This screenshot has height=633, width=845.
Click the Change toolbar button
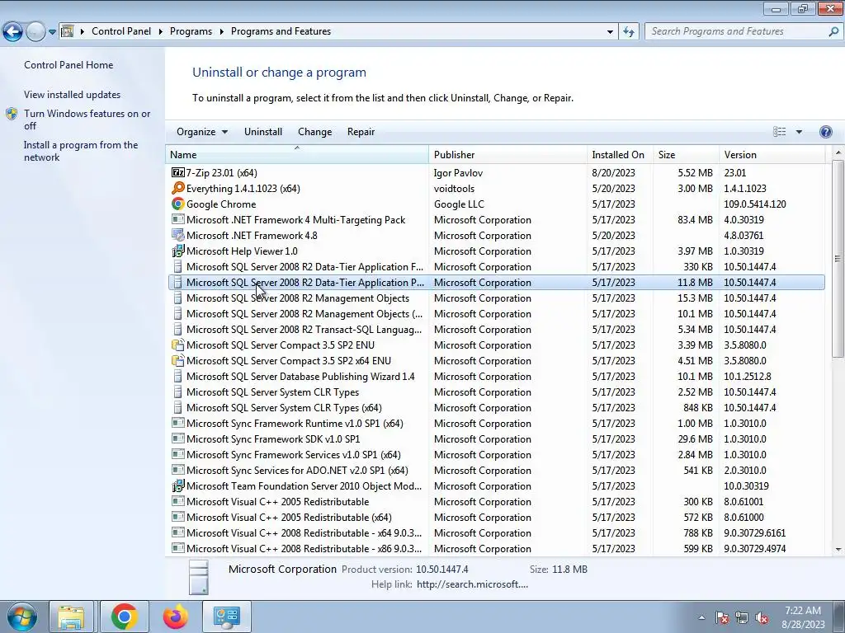click(314, 132)
